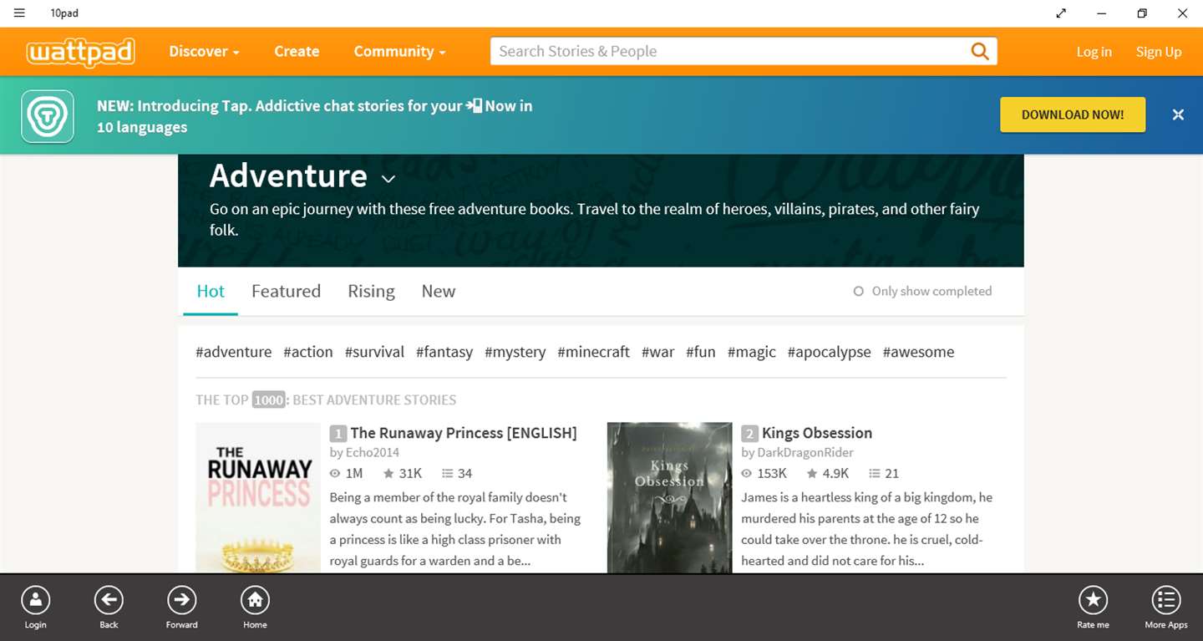Switch to the Featured tab
Screen dimensions: 1203x641
tap(286, 291)
